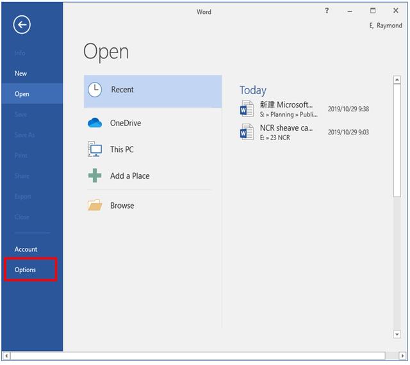Click the green Add a Place plus icon
This screenshot has width=410, height=365.
coord(95,176)
